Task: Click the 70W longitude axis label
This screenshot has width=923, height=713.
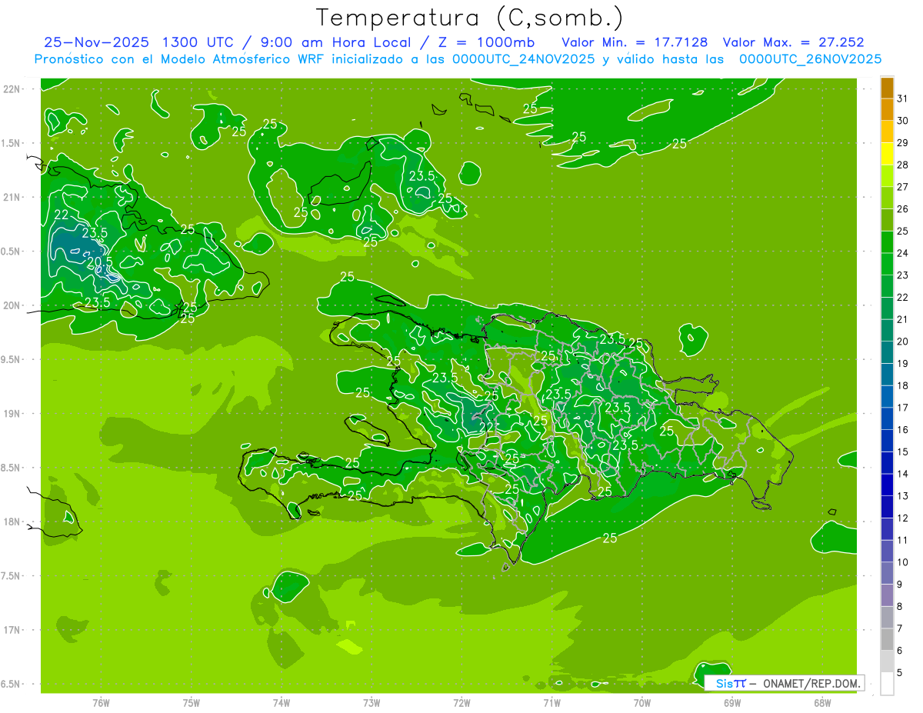Action: 642,703
